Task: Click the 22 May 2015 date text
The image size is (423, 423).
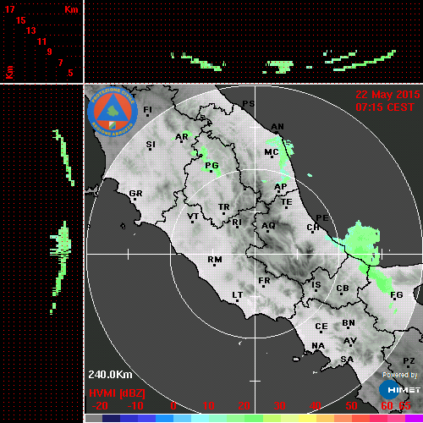Action: pyautogui.click(x=387, y=95)
